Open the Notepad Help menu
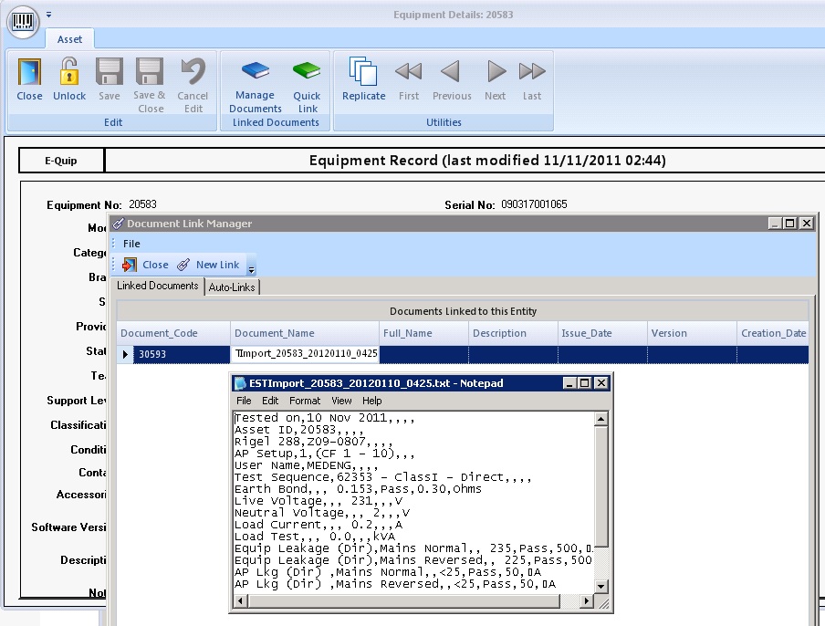825x626 pixels. click(x=372, y=401)
